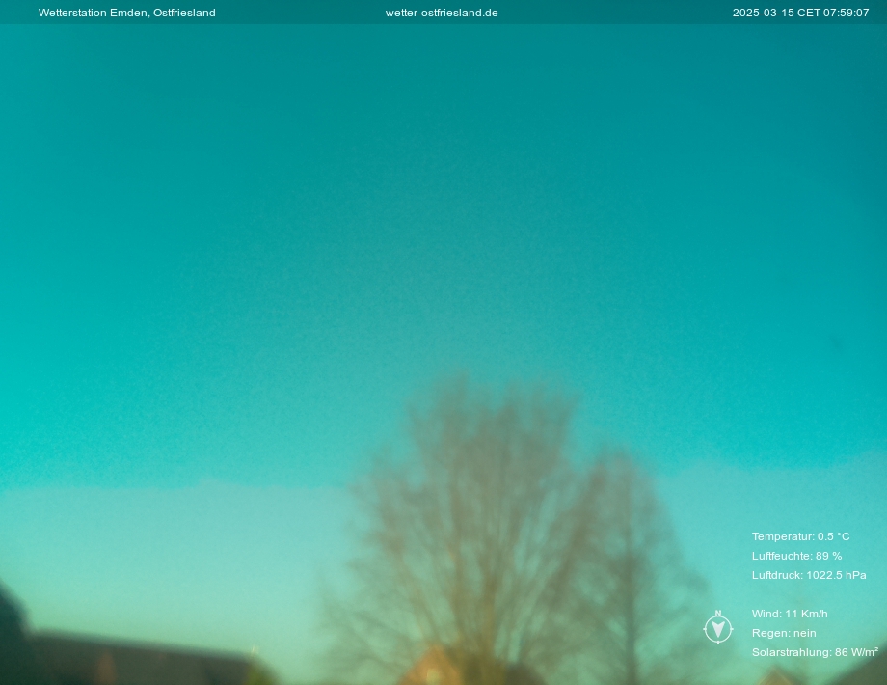887x685 pixels.
Task: Click the dark speck in the sky
Action: pos(835,342)
